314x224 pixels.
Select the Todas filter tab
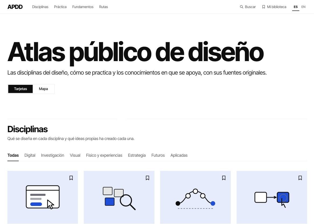tap(13, 155)
